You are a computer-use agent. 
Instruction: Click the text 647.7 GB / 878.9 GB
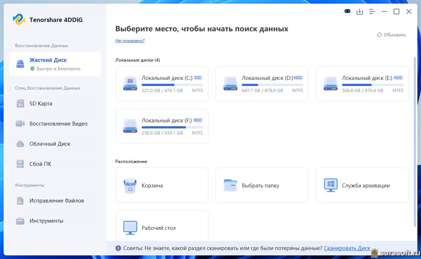tap(262, 91)
